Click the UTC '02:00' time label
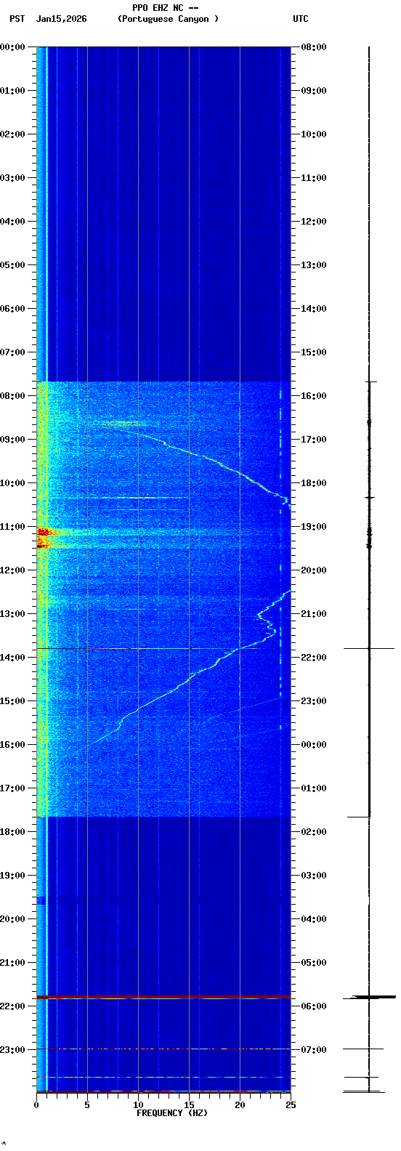The height and width of the screenshot is (1151, 401). (x=314, y=832)
